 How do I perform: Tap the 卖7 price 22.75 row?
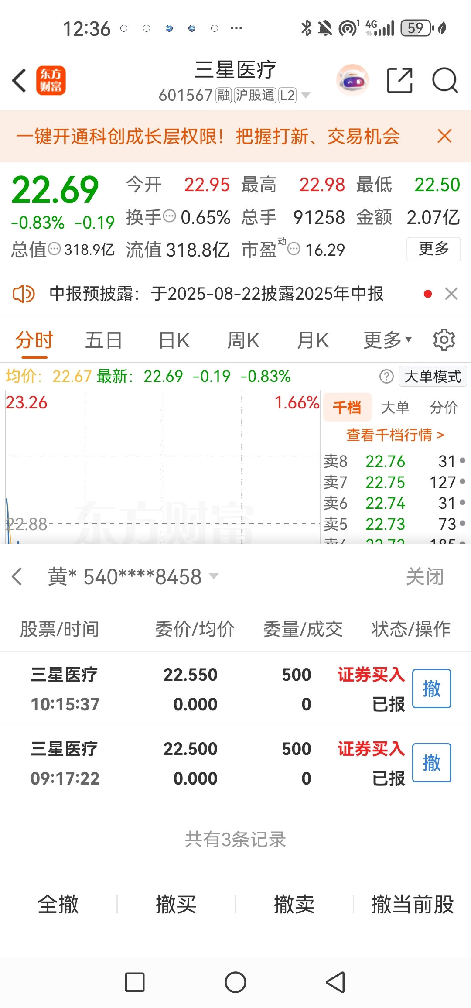(395, 482)
